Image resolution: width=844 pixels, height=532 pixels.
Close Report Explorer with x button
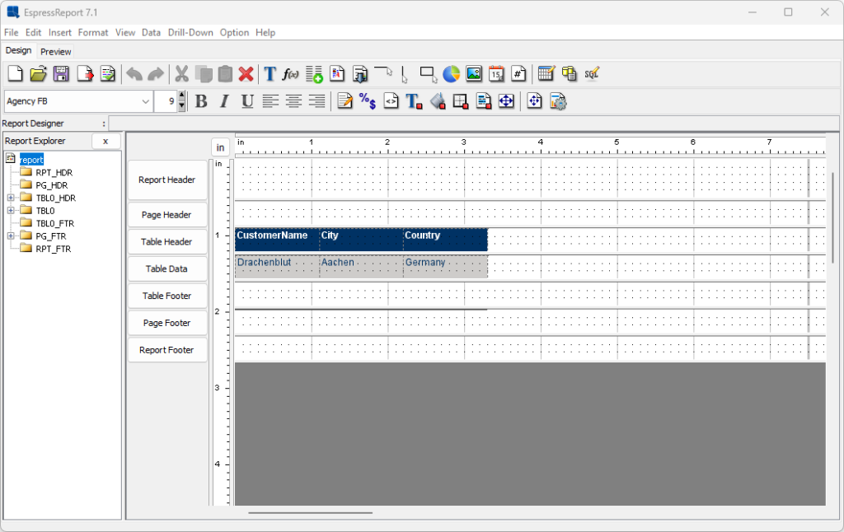(x=105, y=141)
